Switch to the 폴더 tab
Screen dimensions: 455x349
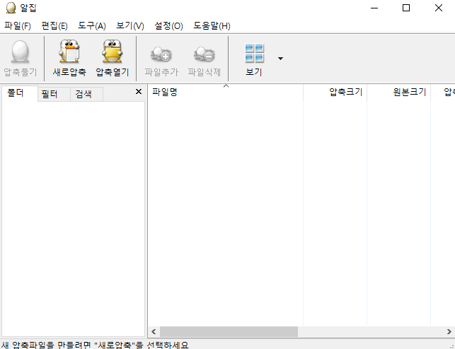(19, 93)
